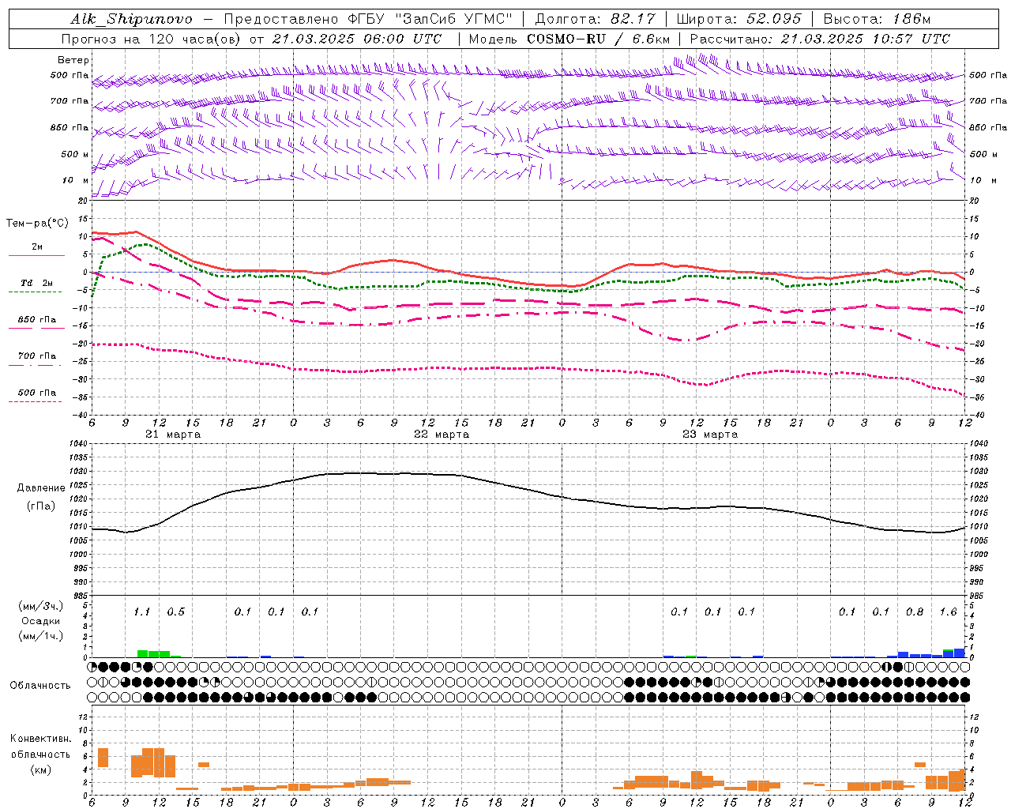Click the (гПа) unit under Давление
The width and height of the screenshot is (1011, 809).
point(41,506)
